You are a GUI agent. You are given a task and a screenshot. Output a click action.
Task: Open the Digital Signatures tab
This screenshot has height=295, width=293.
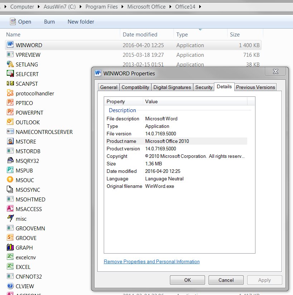coord(172,87)
